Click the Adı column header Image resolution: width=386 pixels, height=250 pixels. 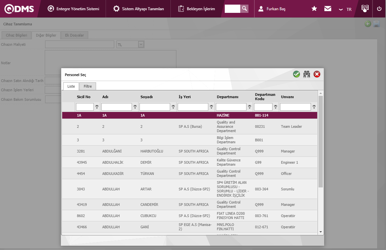pyautogui.click(x=105, y=97)
